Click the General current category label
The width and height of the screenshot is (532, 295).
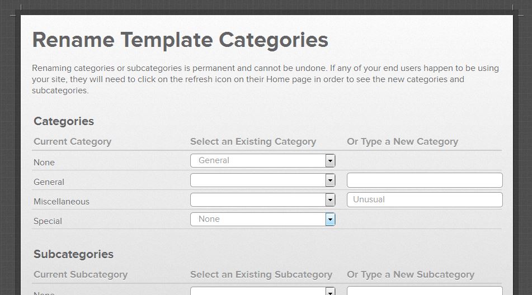point(49,182)
